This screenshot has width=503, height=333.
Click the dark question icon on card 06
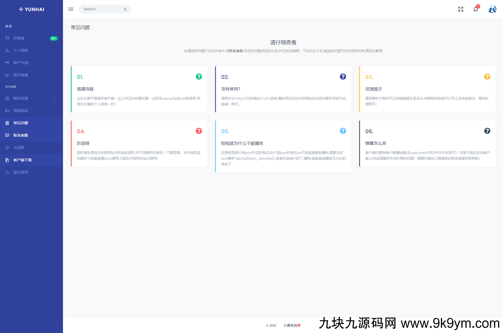click(487, 131)
